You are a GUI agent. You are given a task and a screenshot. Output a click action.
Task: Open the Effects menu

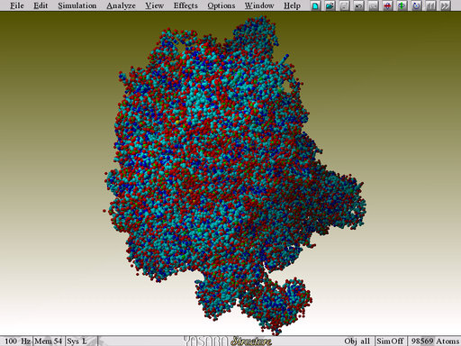coord(185,5)
